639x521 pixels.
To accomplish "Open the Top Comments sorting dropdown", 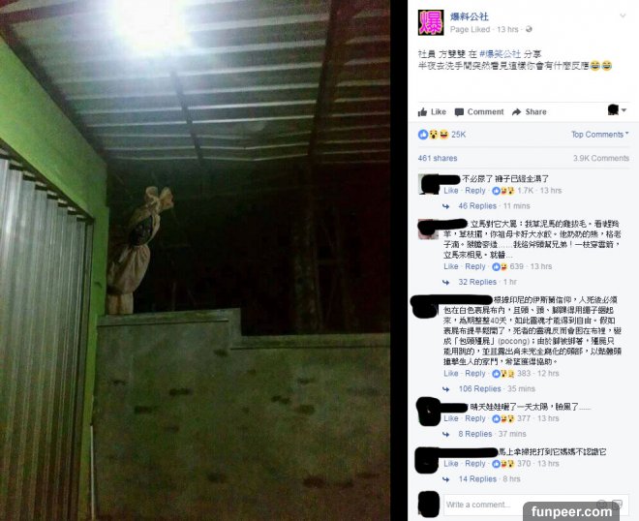I will [600, 135].
